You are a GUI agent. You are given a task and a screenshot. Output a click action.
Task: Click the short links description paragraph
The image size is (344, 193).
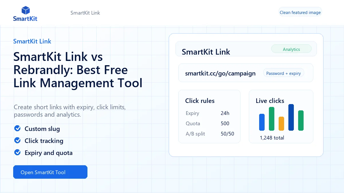pyautogui.click(x=70, y=111)
